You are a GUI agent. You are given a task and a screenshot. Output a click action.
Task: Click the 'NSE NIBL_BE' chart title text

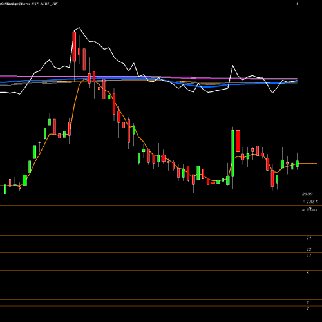(x=44, y=4)
